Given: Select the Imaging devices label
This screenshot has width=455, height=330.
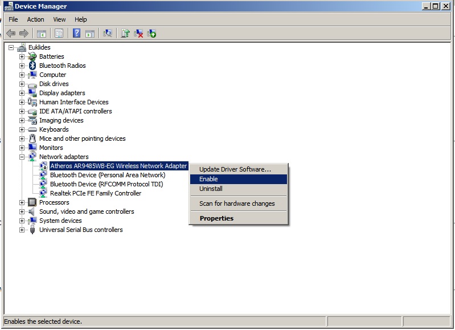Looking at the screenshot, I should pyautogui.click(x=62, y=120).
